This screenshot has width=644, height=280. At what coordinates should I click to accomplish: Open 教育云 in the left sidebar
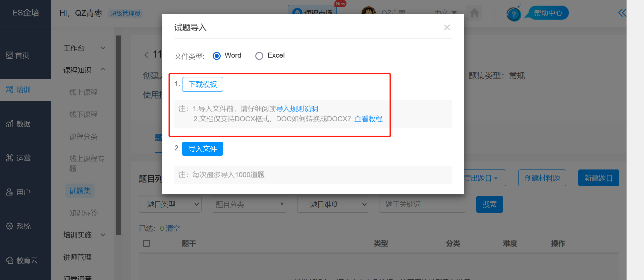[x=22, y=261]
